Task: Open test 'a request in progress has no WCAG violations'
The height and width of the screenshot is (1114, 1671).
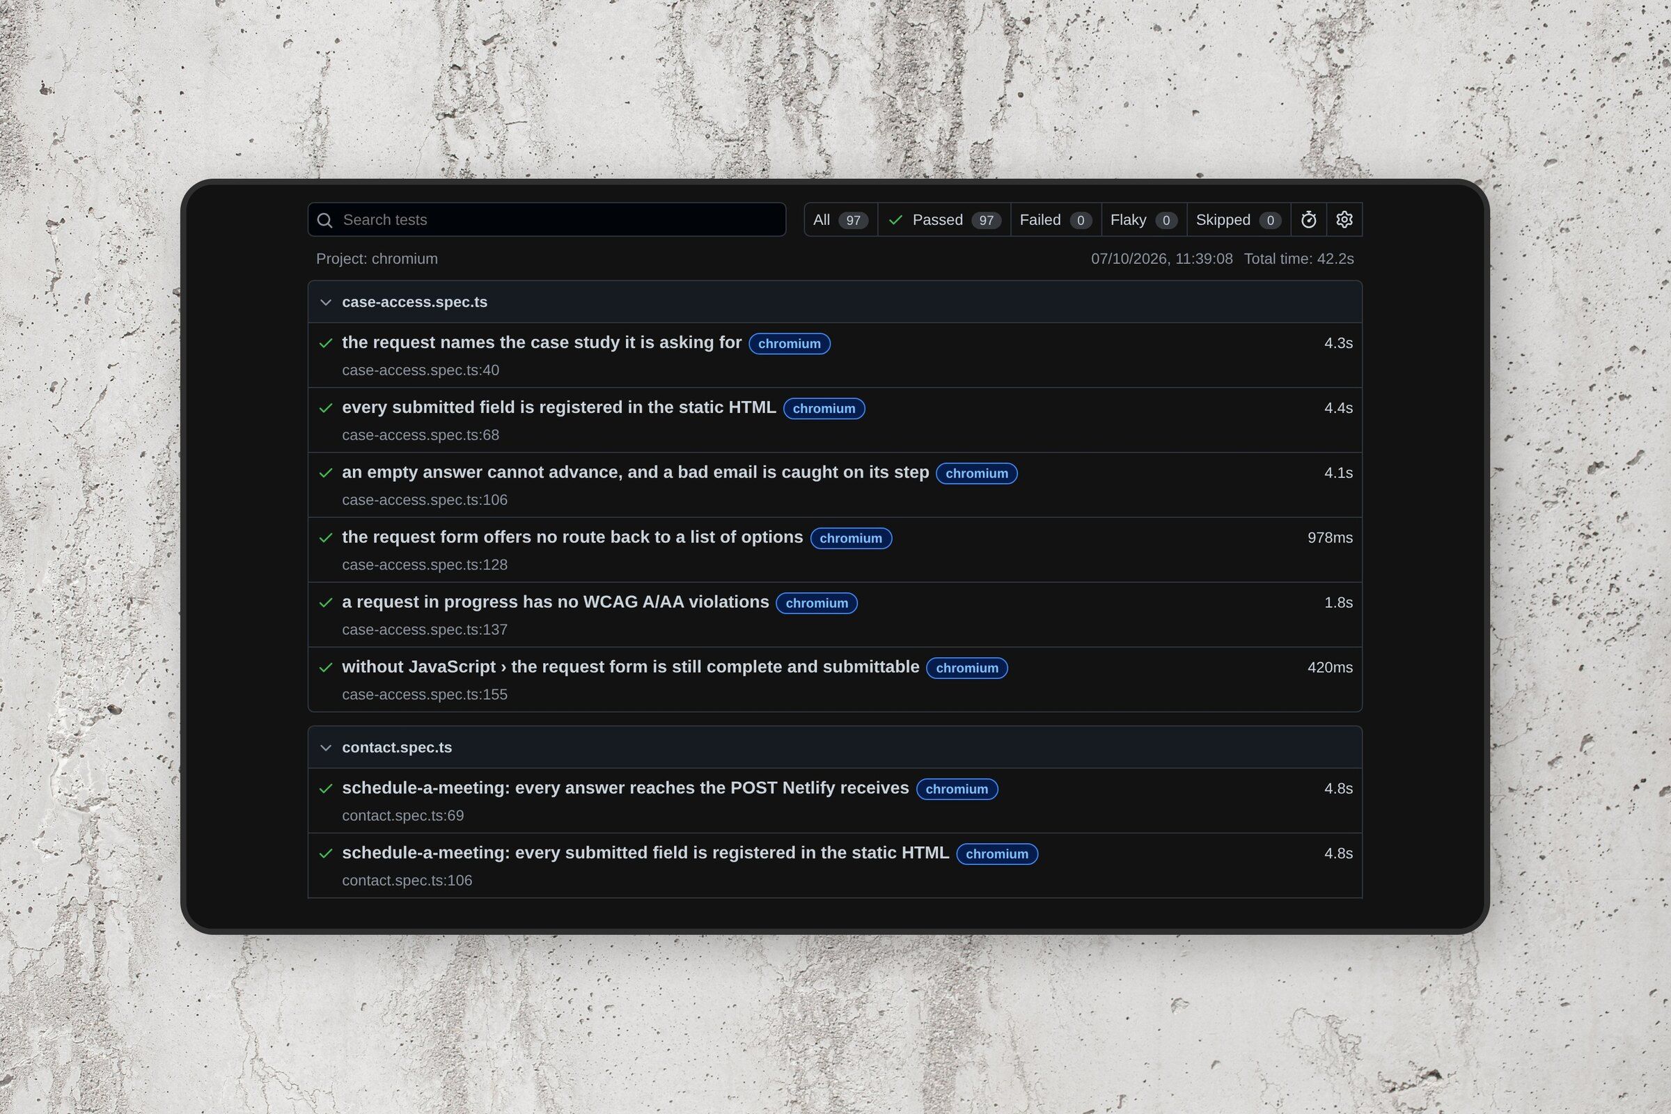Action: [555, 602]
